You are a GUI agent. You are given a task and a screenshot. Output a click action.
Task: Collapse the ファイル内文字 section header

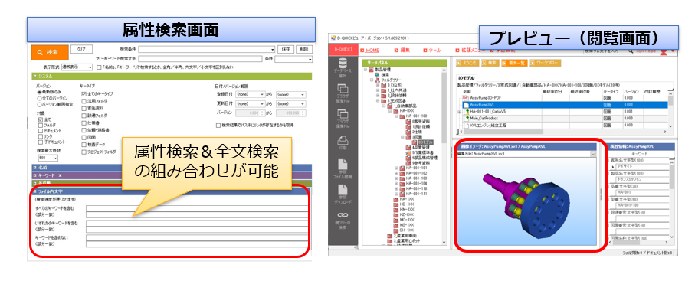click(x=172, y=191)
